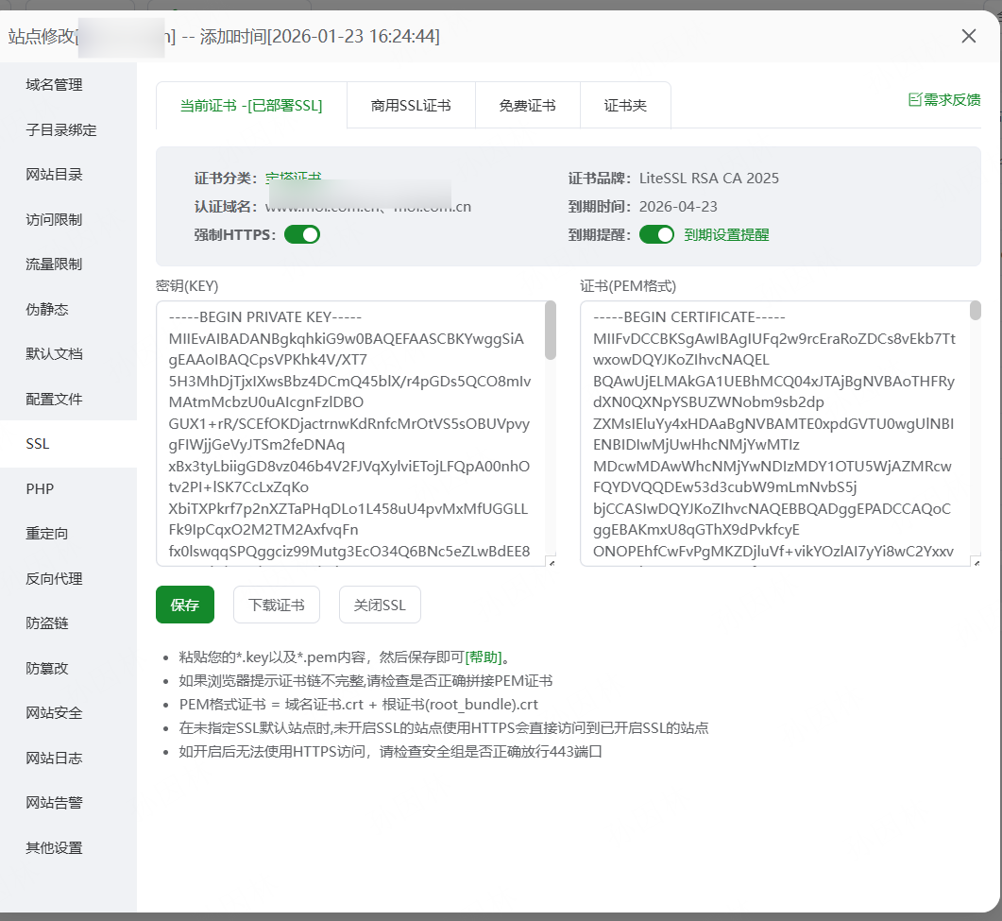
Task: Disable the 到期提醒 toggle
Action: click(656, 233)
